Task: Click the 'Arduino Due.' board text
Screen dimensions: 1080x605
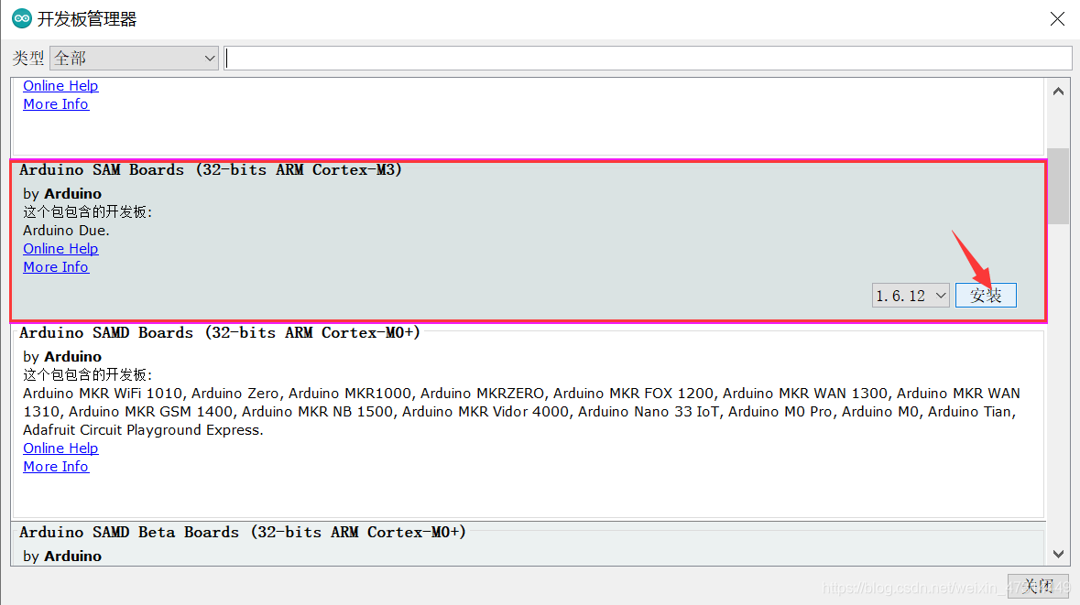Action: pyautogui.click(x=66, y=231)
